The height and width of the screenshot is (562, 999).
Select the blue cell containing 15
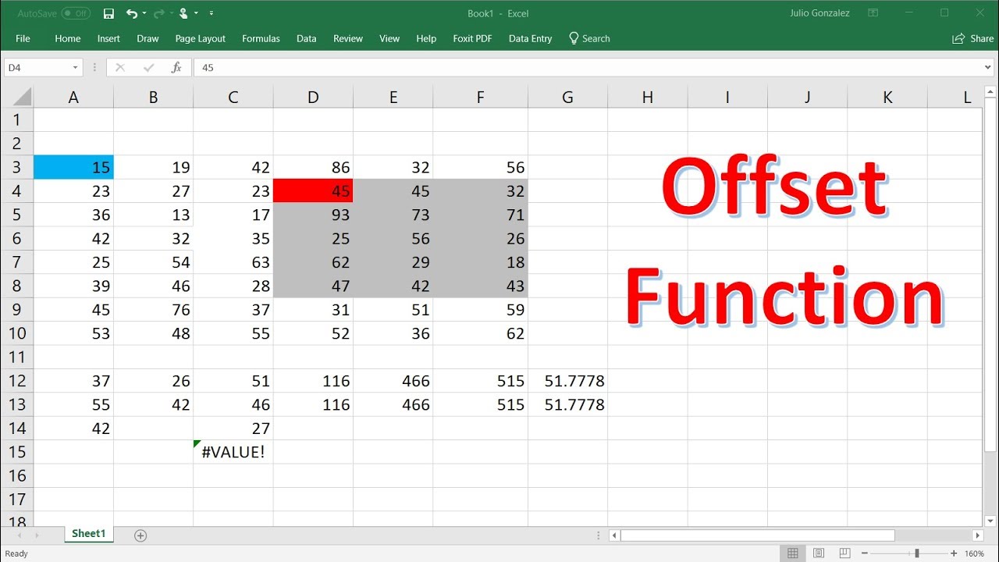point(73,167)
